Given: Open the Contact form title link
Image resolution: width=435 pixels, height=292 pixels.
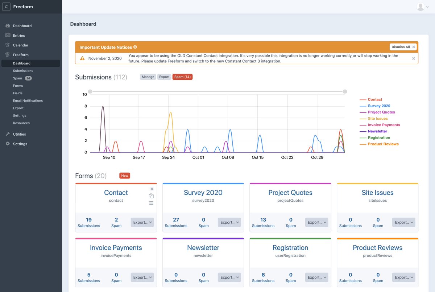Looking at the screenshot, I should tap(116, 193).
